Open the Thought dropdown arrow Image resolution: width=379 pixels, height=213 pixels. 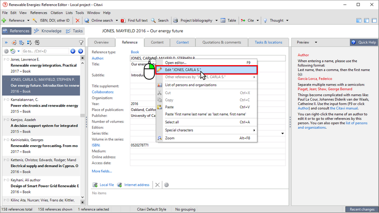click(x=287, y=20)
